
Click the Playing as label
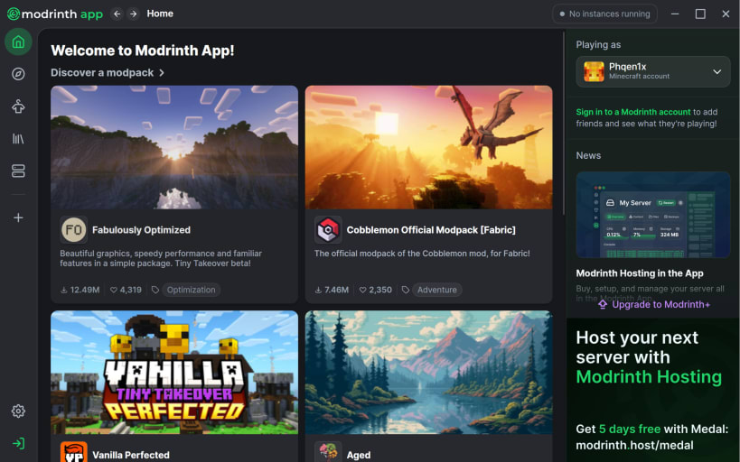click(x=598, y=45)
